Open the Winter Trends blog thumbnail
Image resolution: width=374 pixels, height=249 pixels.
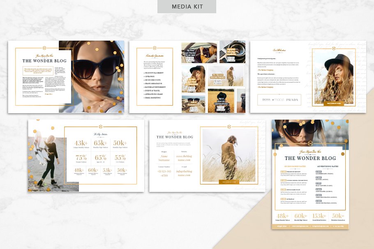226,75
